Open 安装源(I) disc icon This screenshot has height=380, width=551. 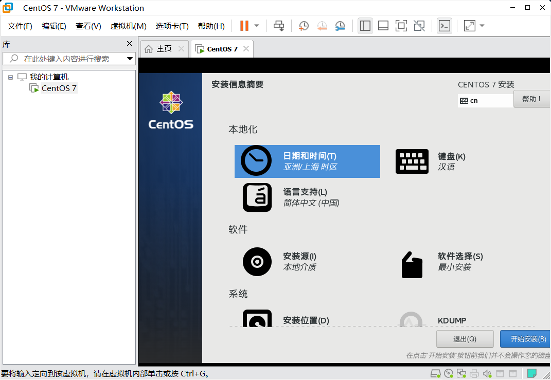[257, 262]
